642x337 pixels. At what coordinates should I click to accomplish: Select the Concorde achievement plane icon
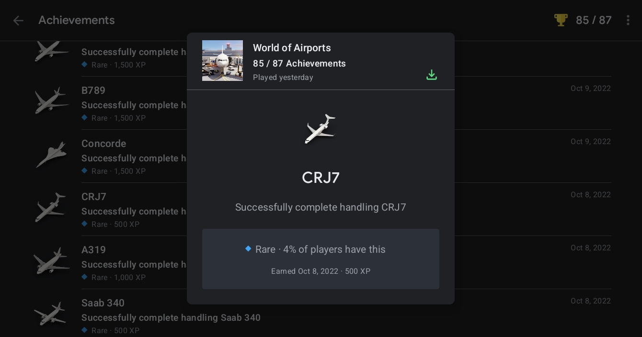51,154
